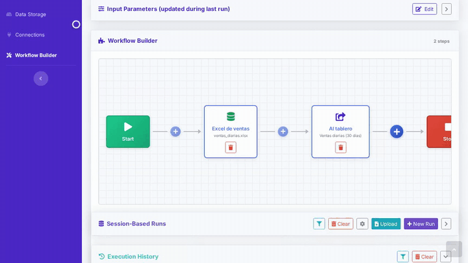This screenshot has height=263, width=468.
Task: Click the white circle toggle on sidebar
Action: point(76,25)
